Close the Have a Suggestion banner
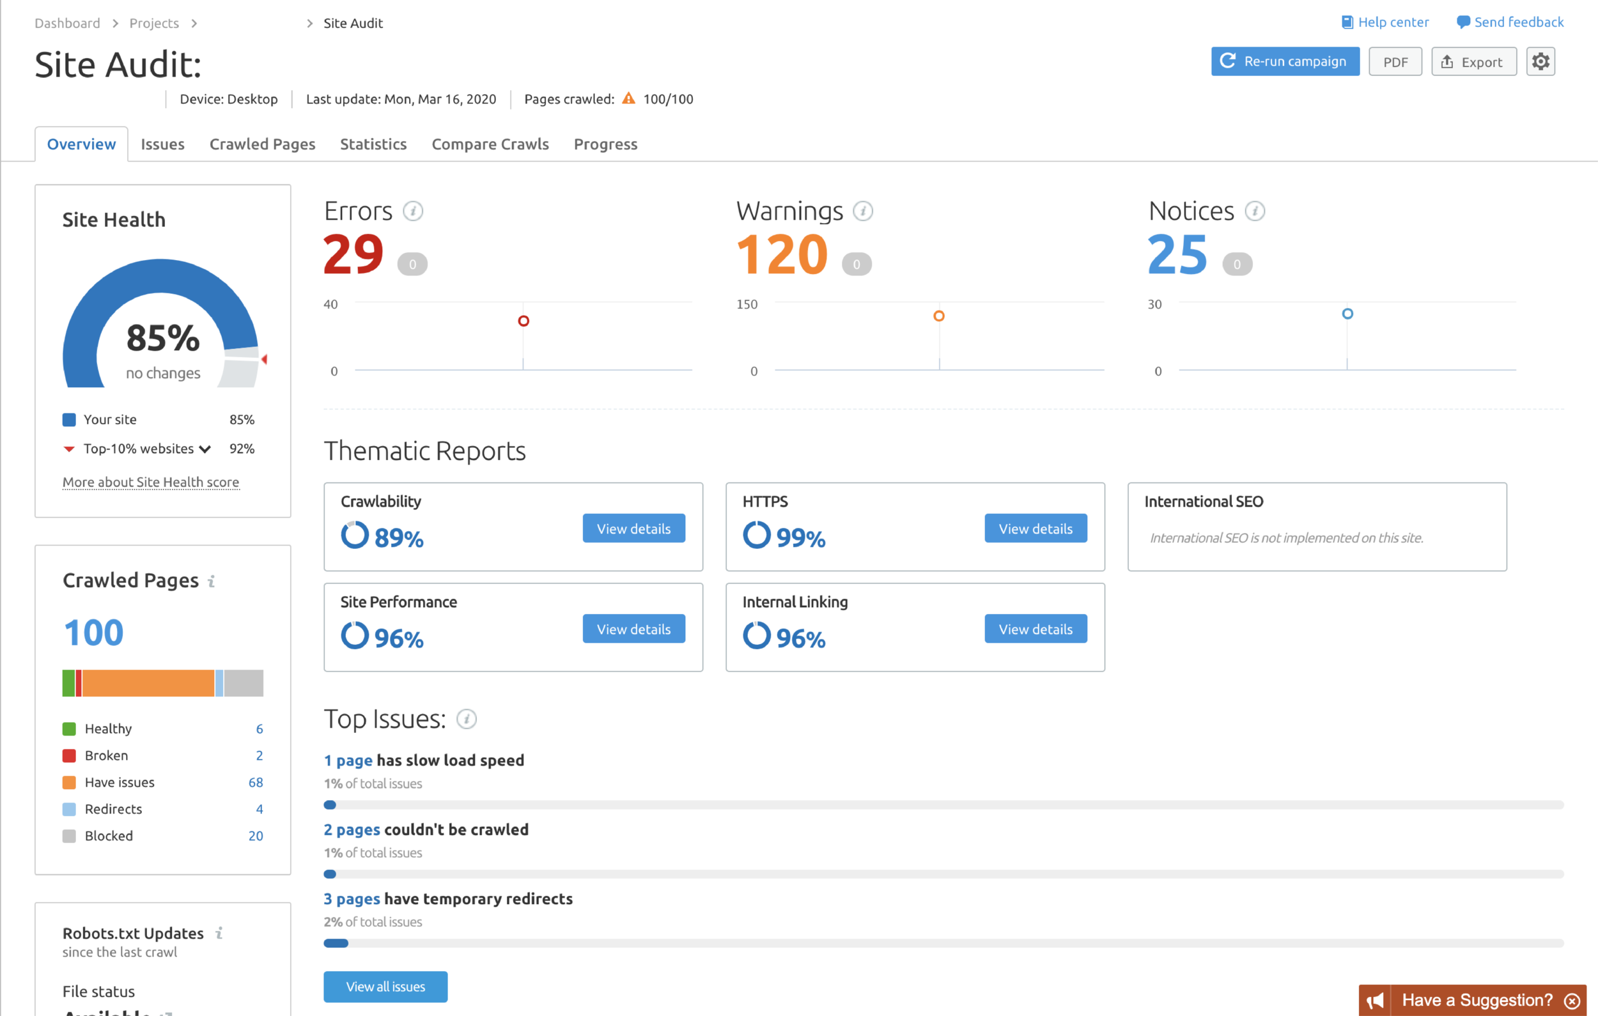 1571,1000
